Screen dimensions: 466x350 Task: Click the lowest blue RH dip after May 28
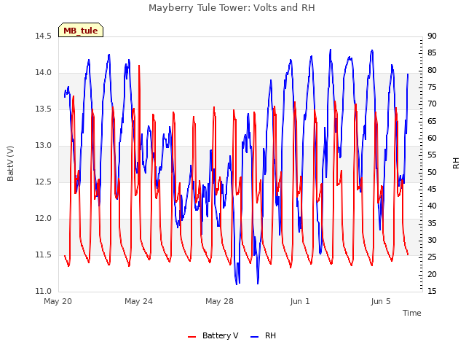[237, 284]
